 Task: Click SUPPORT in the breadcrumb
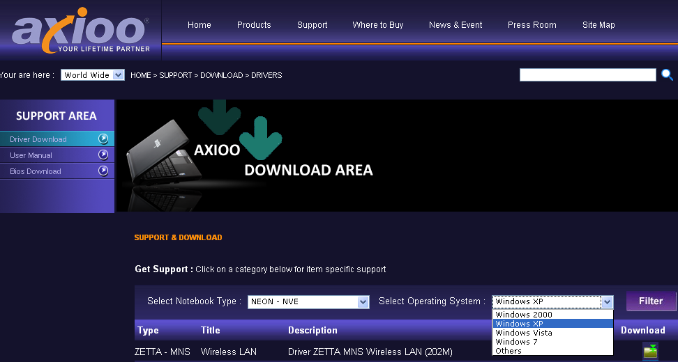click(x=176, y=75)
